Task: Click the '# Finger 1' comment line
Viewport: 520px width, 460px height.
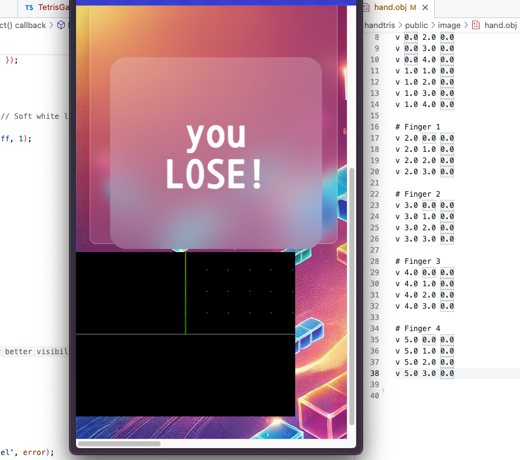Action: tap(417, 127)
